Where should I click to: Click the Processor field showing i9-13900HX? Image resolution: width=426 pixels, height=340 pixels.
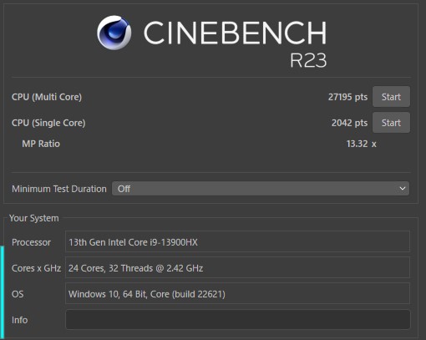pos(237,241)
